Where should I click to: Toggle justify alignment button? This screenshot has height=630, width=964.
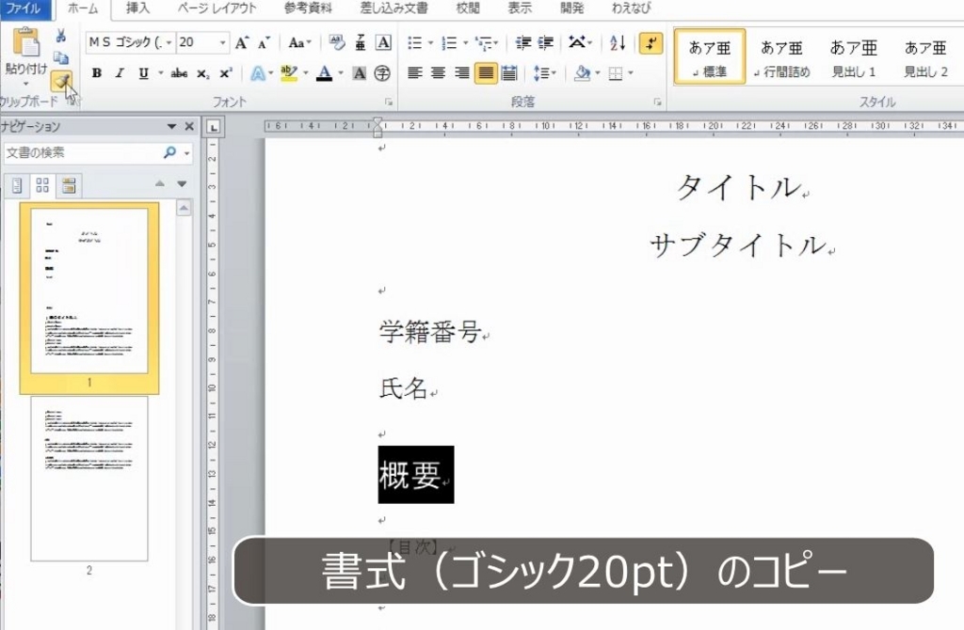click(x=486, y=73)
